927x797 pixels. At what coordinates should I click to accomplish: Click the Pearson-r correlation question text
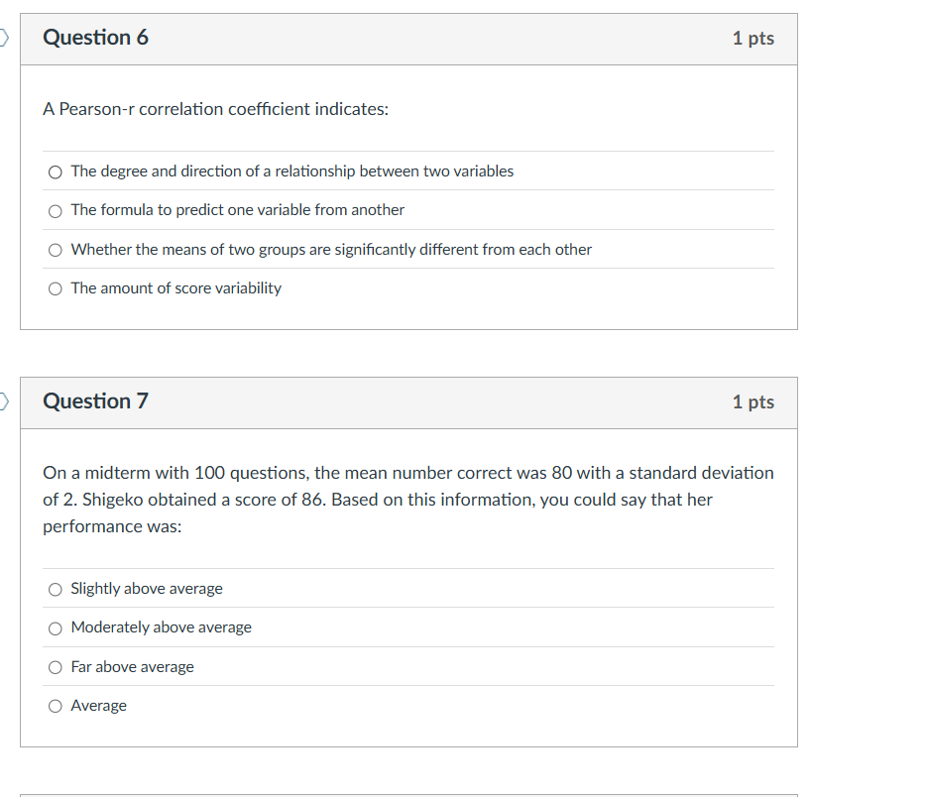point(215,109)
